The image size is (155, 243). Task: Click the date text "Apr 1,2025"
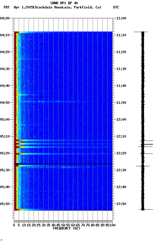coord(24,7)
